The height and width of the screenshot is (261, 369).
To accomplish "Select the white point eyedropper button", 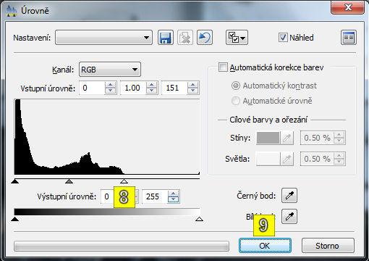I will [x=289, y=217].
